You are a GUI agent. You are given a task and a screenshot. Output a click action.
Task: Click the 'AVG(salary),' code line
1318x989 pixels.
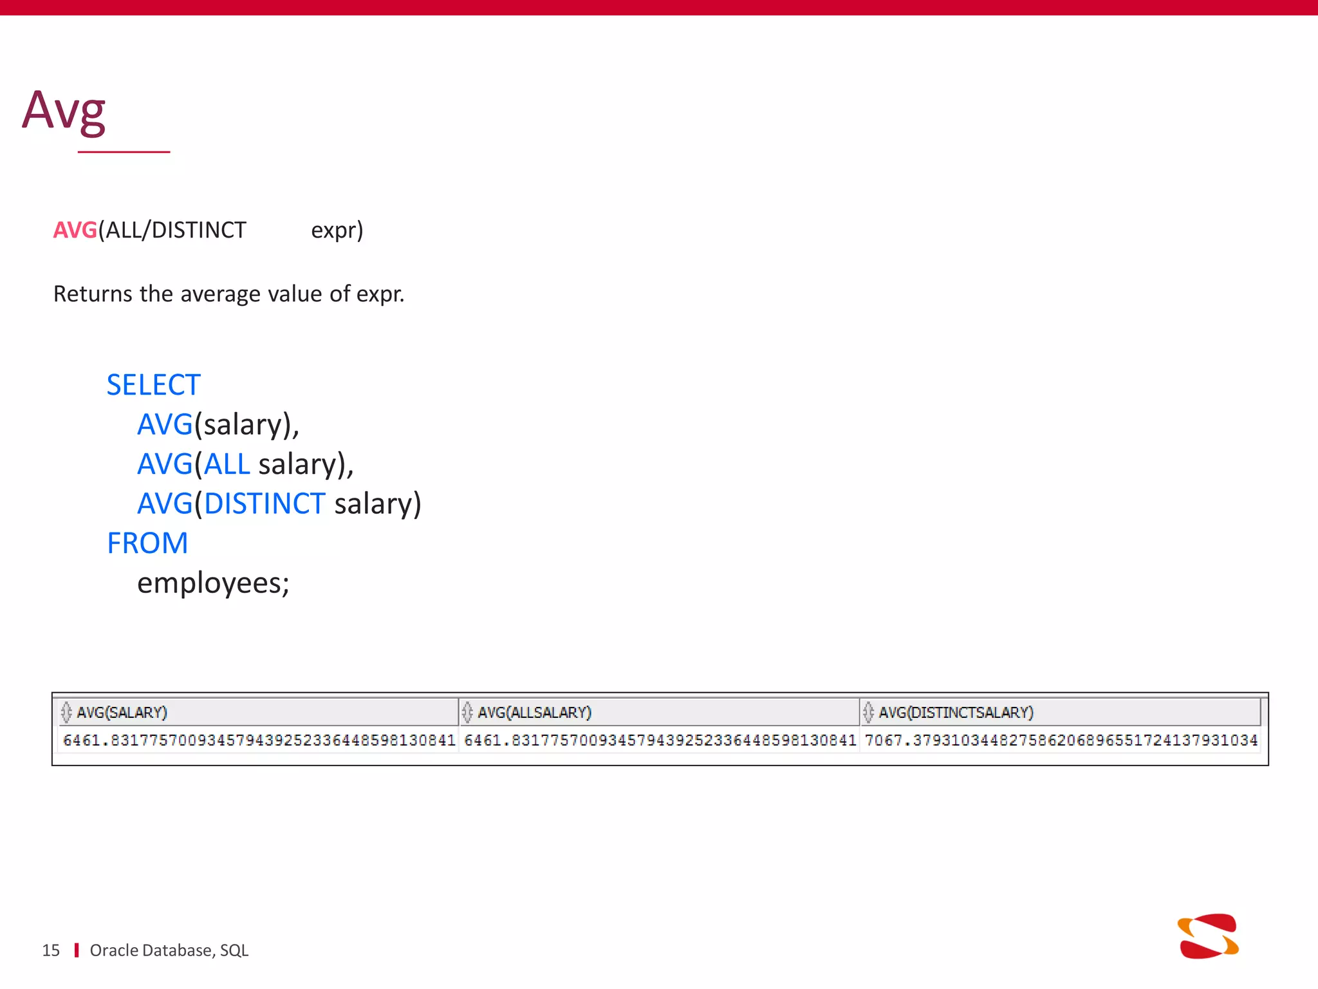[219, 425]
